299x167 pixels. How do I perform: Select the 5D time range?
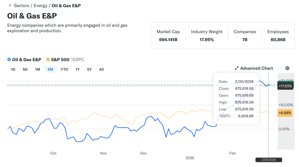click(25, 69)
